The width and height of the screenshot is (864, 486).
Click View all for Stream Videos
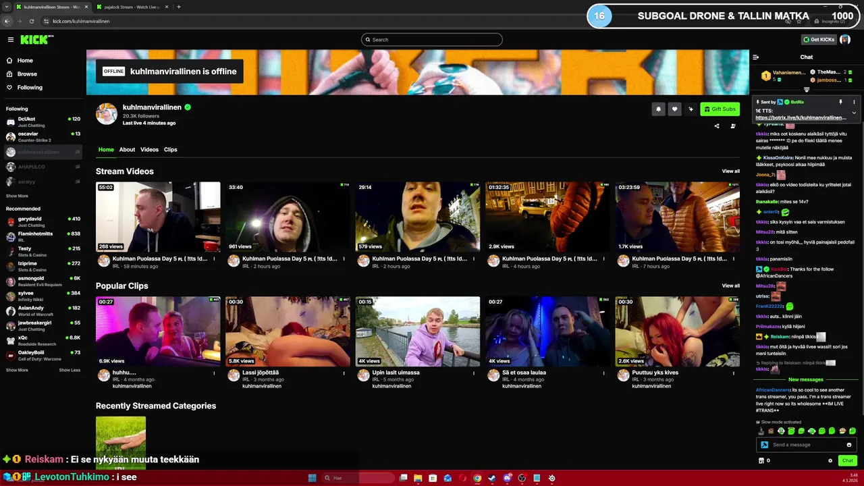(730, 171)
